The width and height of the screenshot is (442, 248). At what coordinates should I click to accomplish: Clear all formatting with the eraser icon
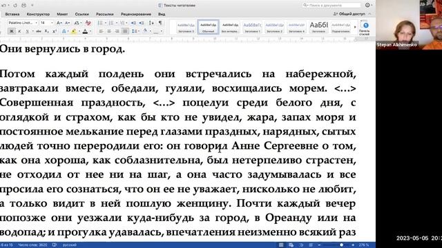pos(88,23)
